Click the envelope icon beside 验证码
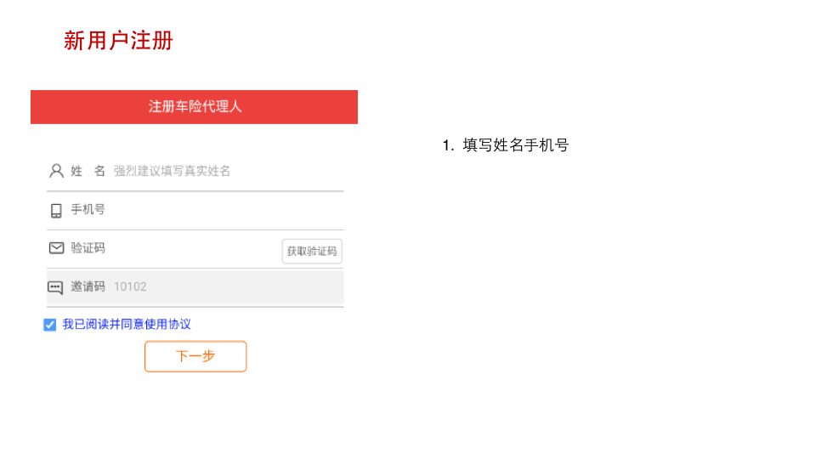Screen dimensions: 816x459 pos(56,248)
